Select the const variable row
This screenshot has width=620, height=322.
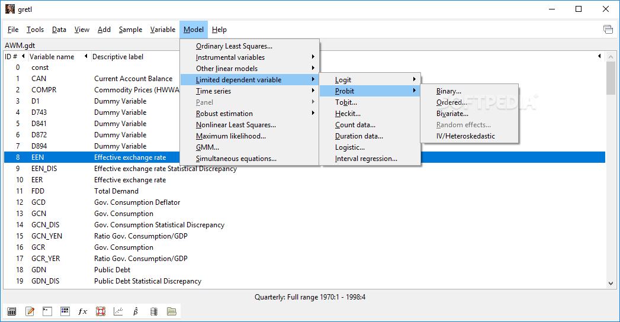[x=304, y=67]
